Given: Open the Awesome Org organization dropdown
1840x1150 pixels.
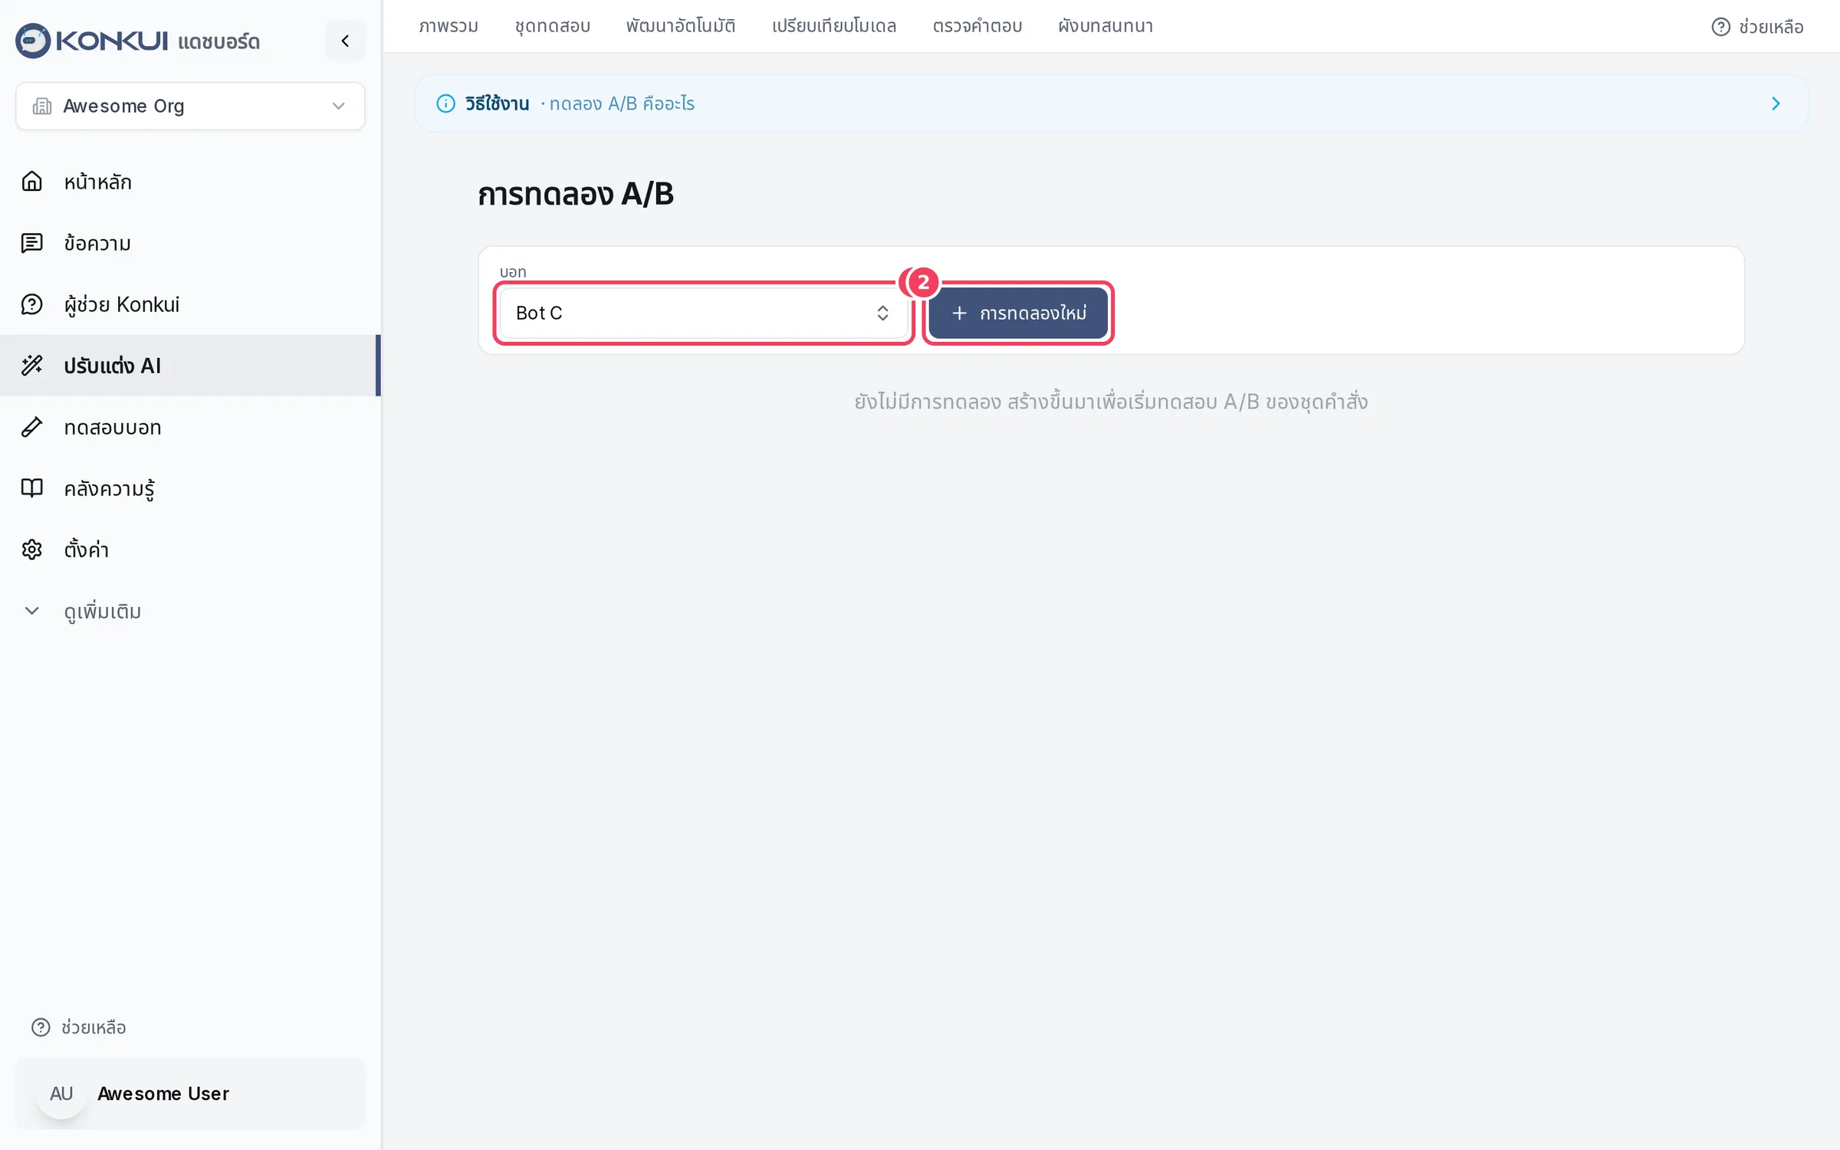Looking at the screenshot, I should tap(190, 106).
